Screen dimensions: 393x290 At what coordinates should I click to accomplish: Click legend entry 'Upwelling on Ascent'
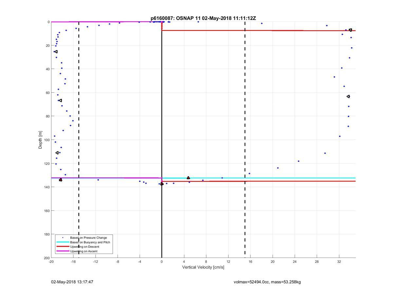(x=84, y=251)
